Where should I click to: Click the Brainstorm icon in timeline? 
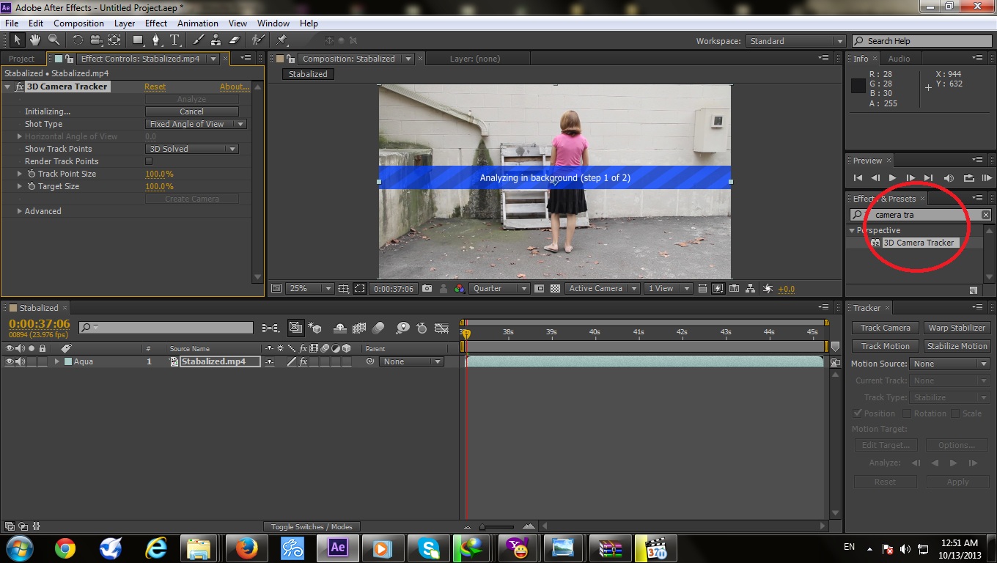coord(402,328)
